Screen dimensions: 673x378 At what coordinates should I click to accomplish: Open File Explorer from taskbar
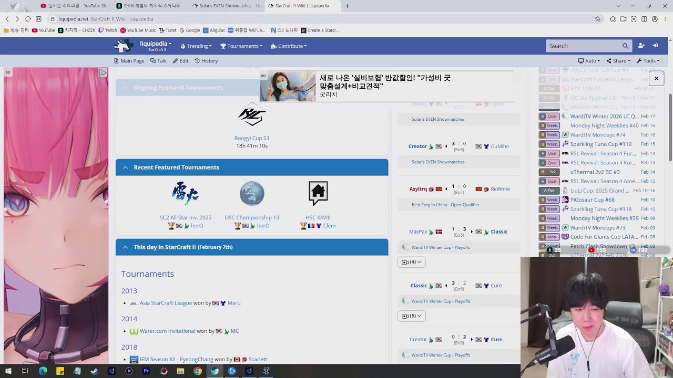[x=180, y=371]
